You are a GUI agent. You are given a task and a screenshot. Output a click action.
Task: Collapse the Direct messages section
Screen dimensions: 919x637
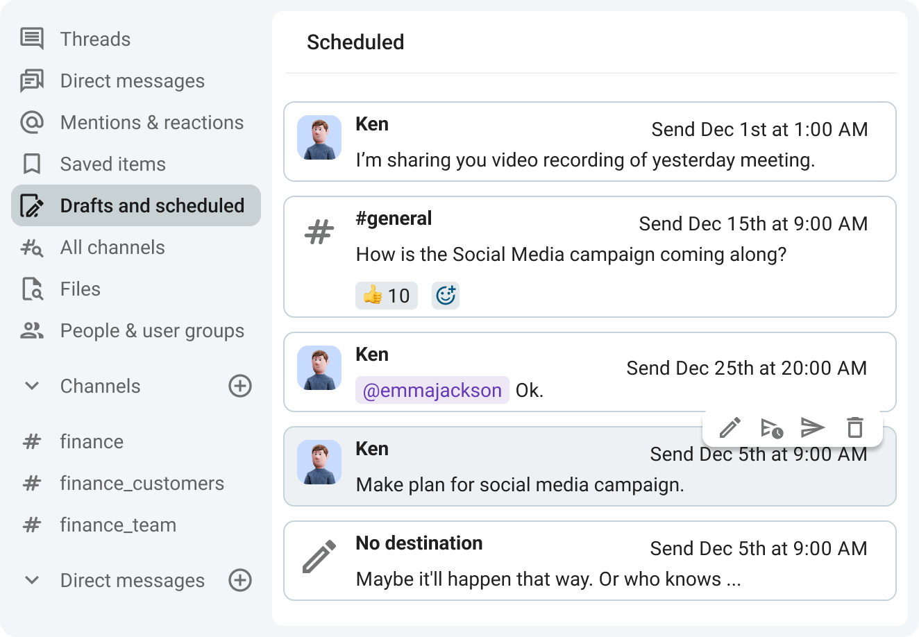(x=31, y=580)
